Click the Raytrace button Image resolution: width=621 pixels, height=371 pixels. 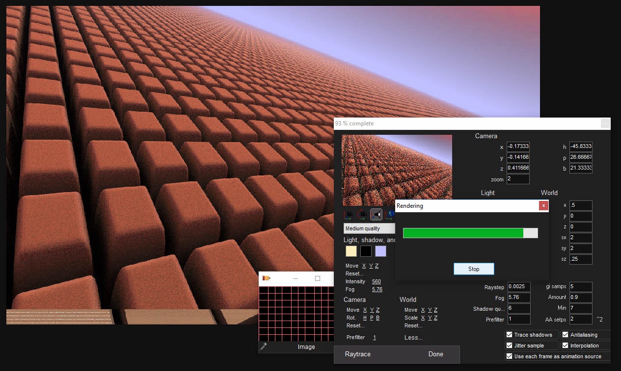click(x=357, y=354)
